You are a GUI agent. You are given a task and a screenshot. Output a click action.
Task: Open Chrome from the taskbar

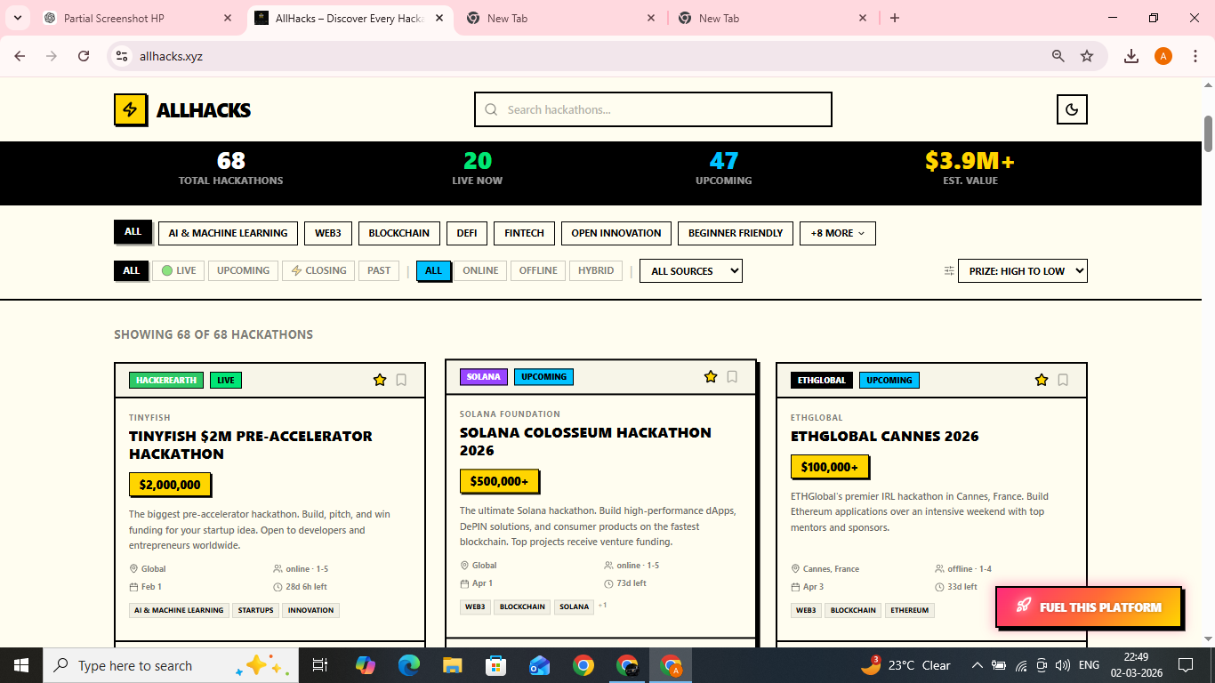pos(583,664)
